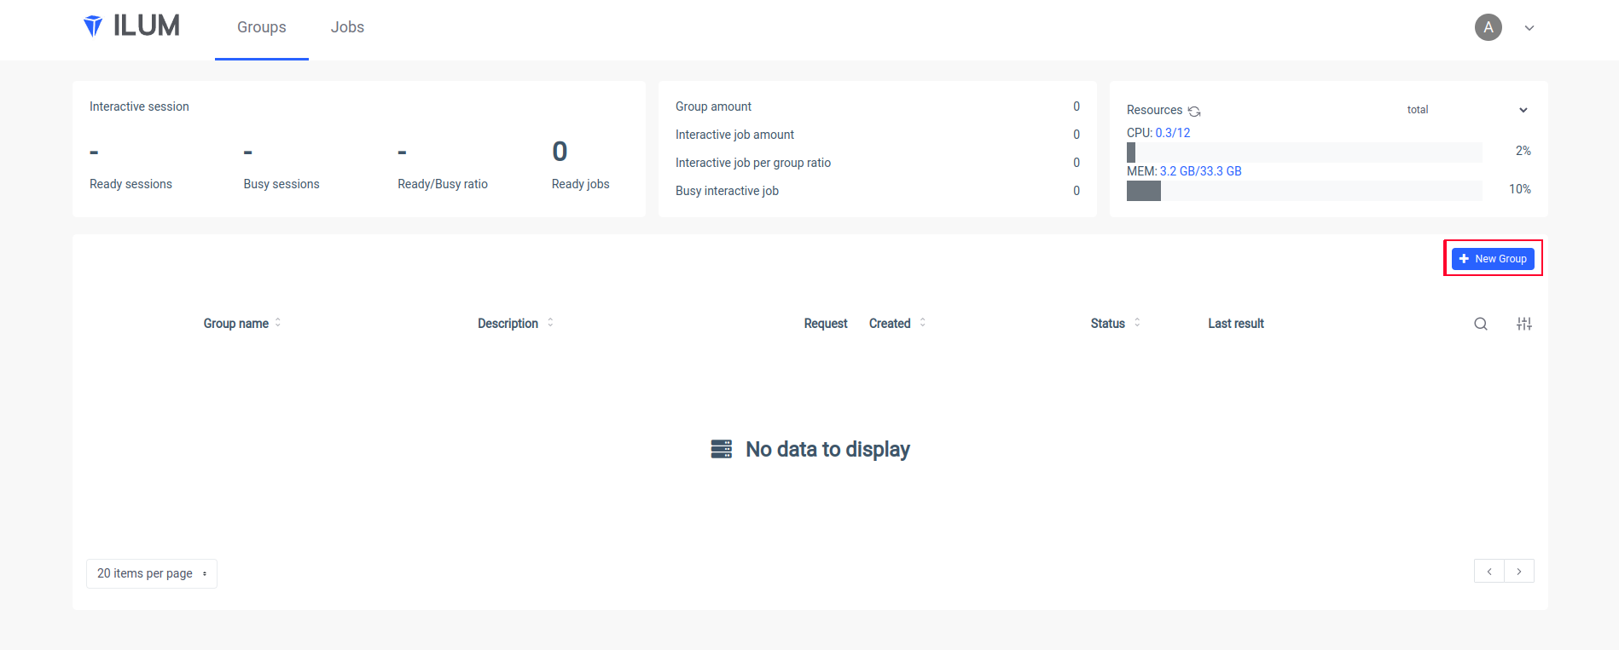Screen dimensions: 1619x650
Task: Sort by Status column
Action: (1115, 324)
